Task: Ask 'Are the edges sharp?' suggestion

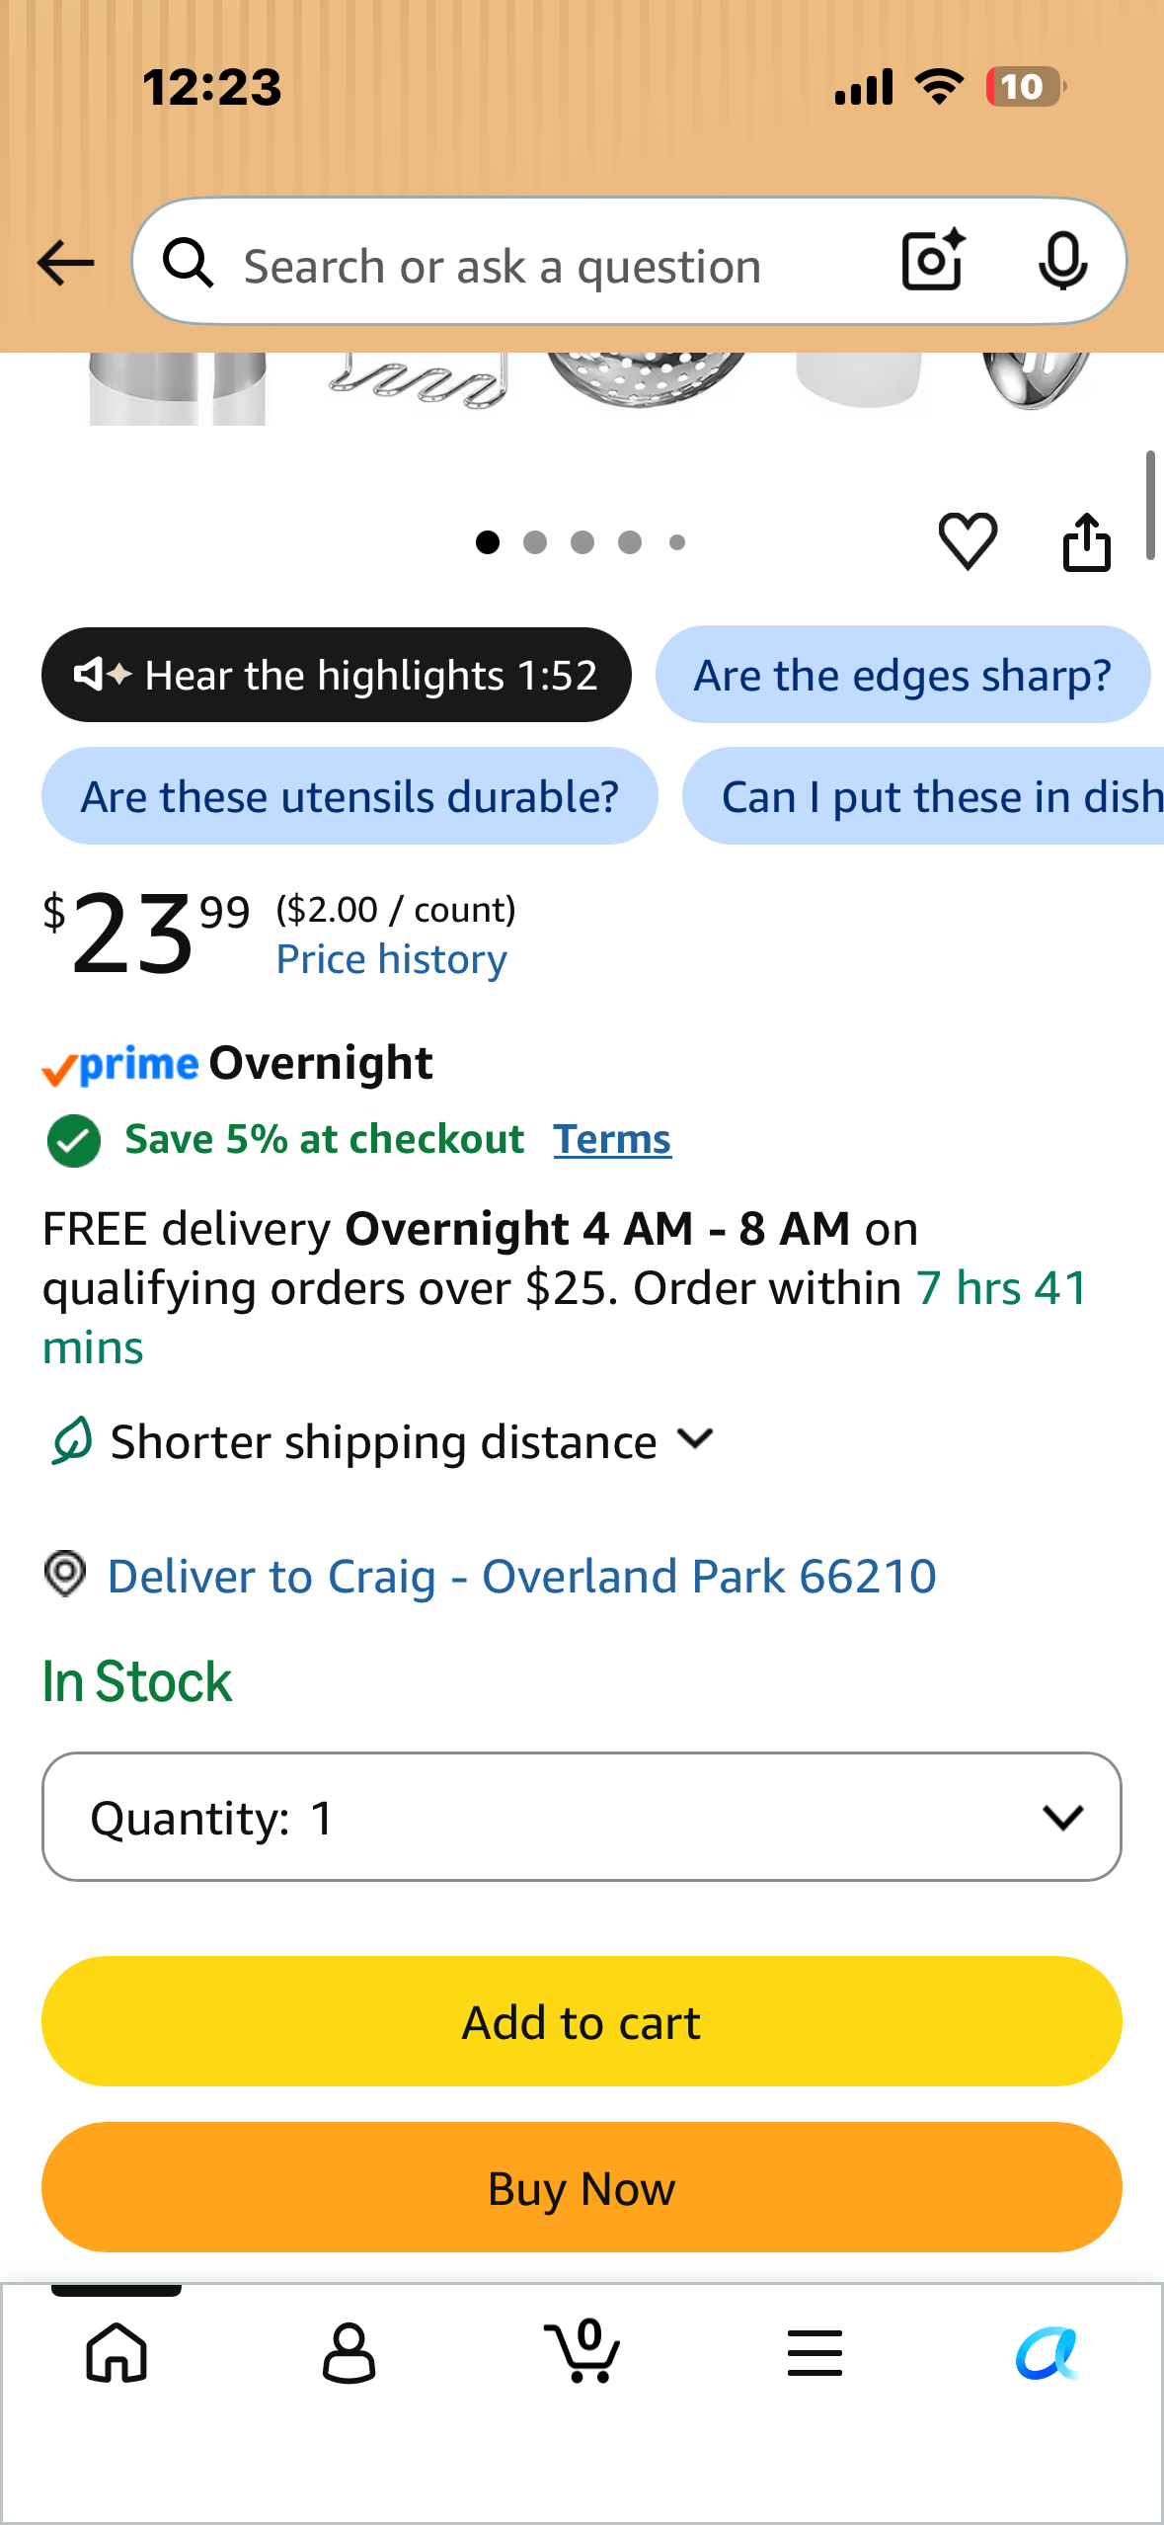Action: [x=902, y=675]
